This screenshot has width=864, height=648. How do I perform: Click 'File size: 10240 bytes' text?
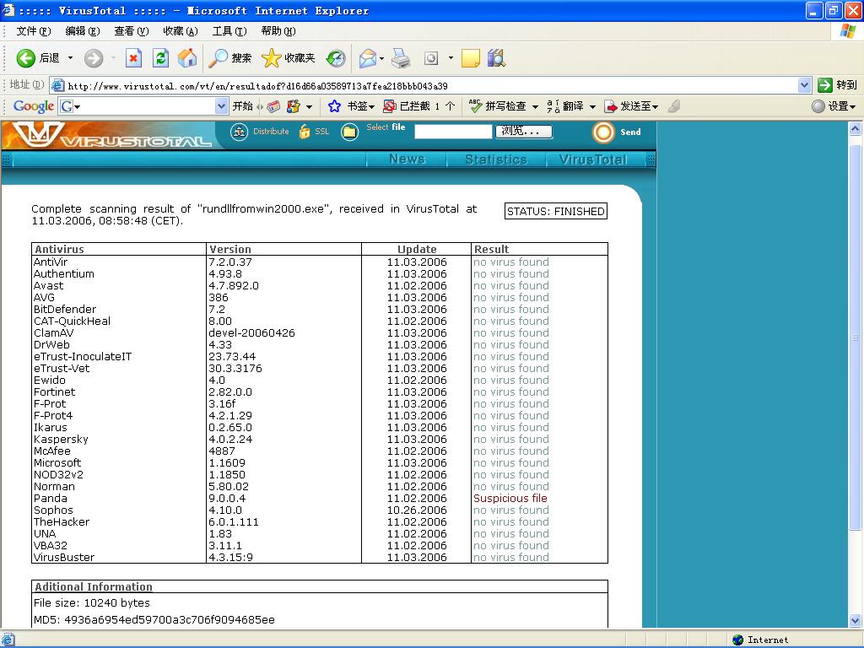(x=91, y=602)
